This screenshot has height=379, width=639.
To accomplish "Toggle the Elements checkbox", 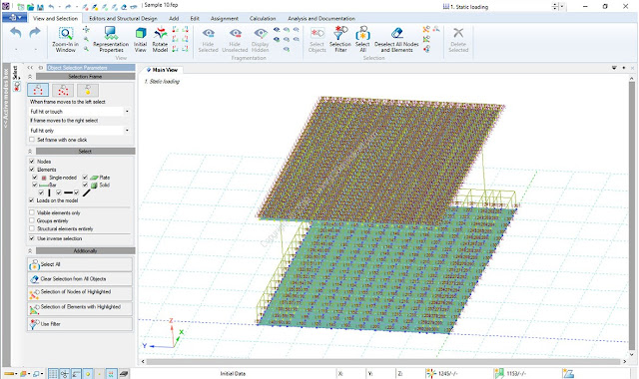I will [32, 169].
